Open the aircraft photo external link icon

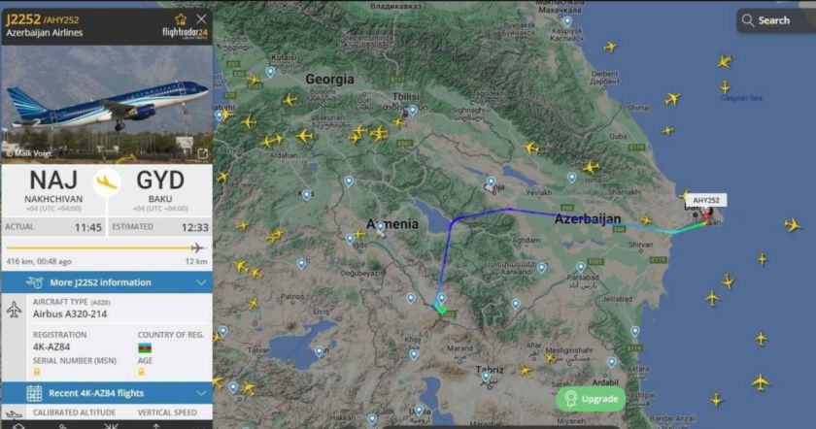click(202, 153)
